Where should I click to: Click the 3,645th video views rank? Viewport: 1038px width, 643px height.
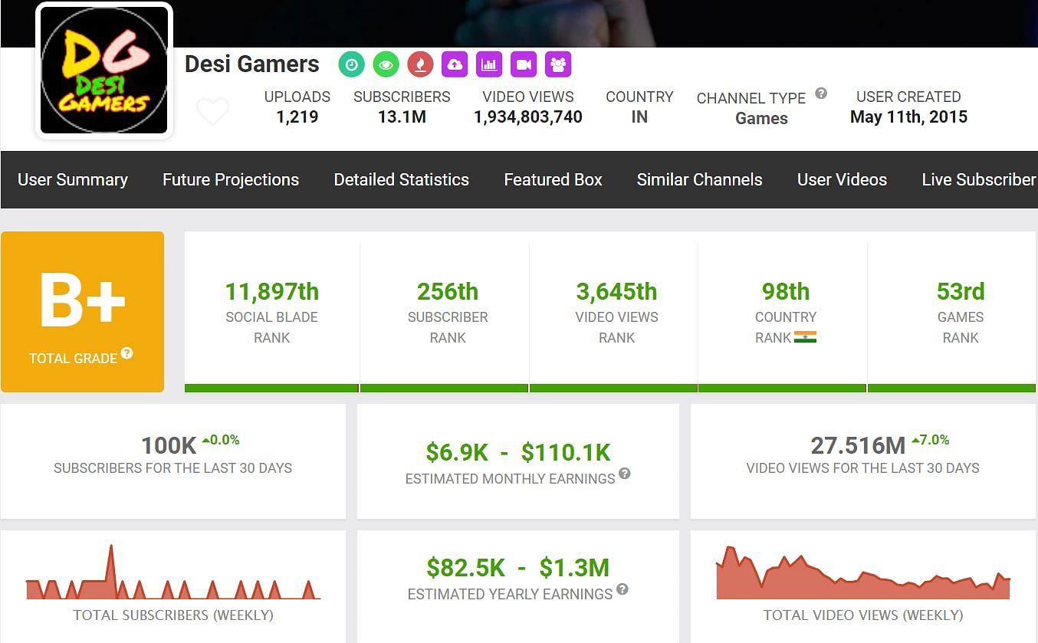point(616,292)
